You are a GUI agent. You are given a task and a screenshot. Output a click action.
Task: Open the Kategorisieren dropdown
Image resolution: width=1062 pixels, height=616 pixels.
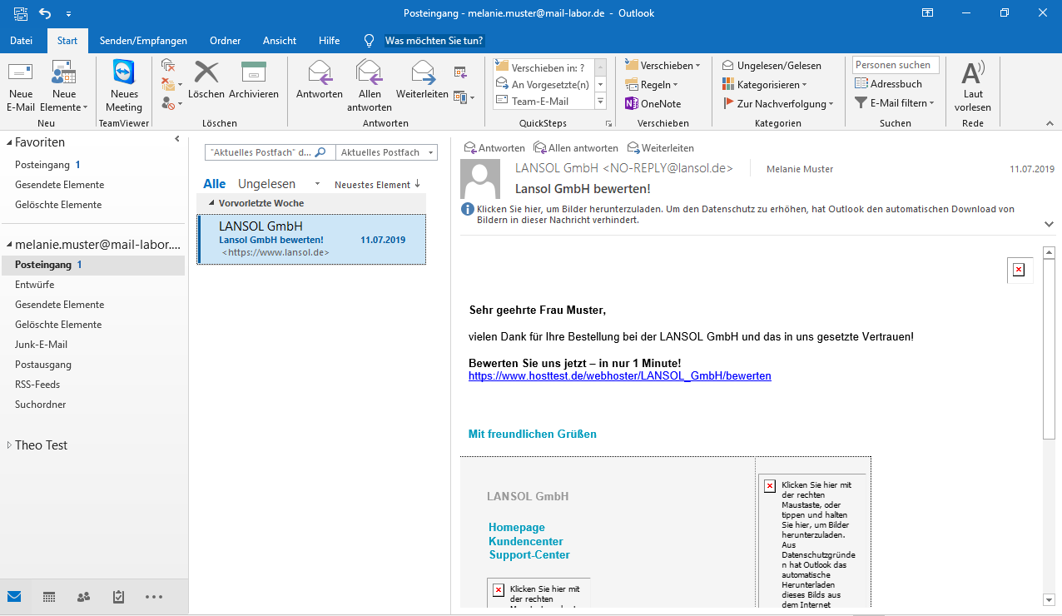pyautogui.click(x=764, y=84)
